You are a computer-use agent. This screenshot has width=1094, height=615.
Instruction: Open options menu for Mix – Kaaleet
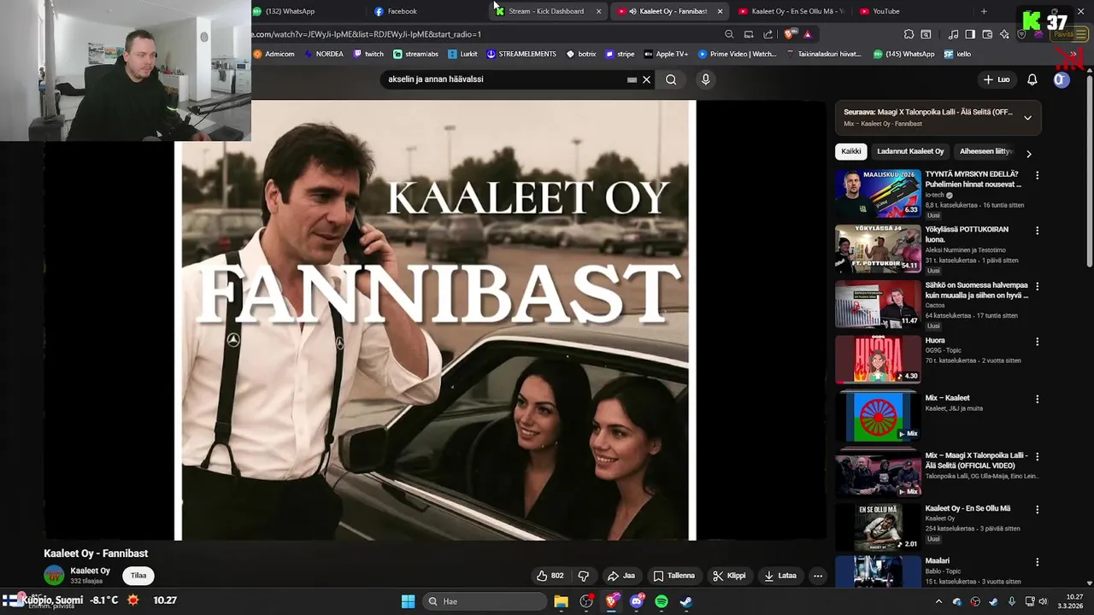pos(1038,399)
